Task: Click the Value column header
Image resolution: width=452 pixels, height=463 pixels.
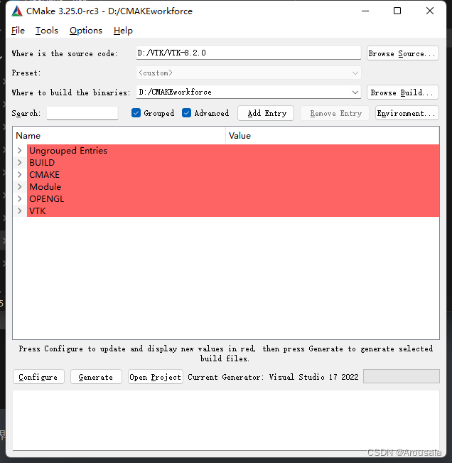Action: pos(333,136)
